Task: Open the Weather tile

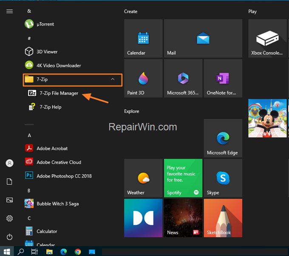Action: pyautogui.click(x=143, y=178)
